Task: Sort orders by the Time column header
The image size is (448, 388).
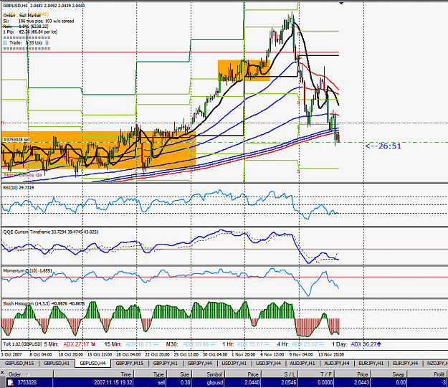Action: point(94,374)
